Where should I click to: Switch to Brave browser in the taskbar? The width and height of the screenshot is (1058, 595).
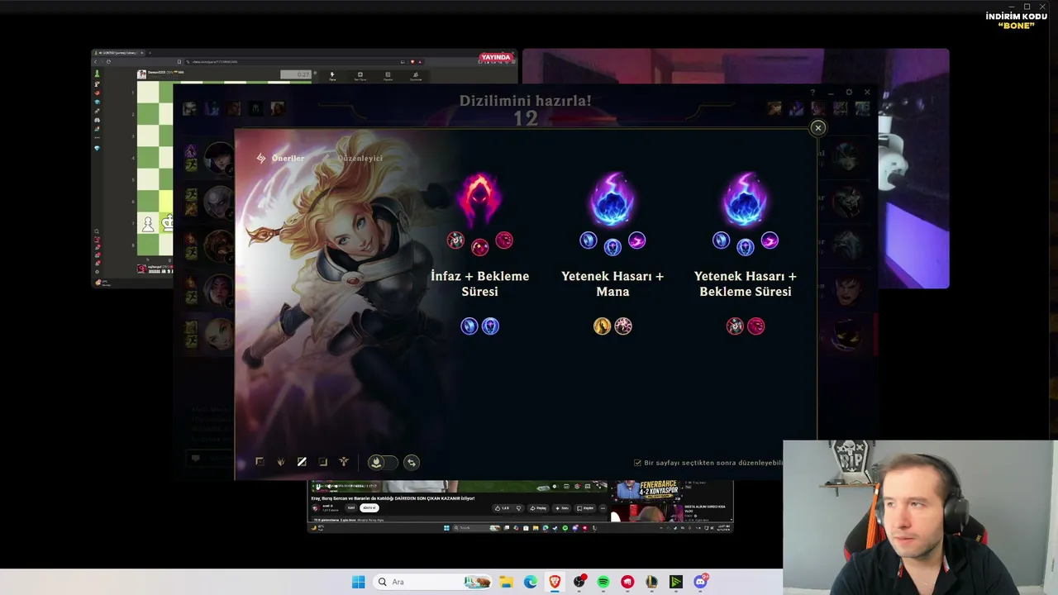(x=555, y=582)
